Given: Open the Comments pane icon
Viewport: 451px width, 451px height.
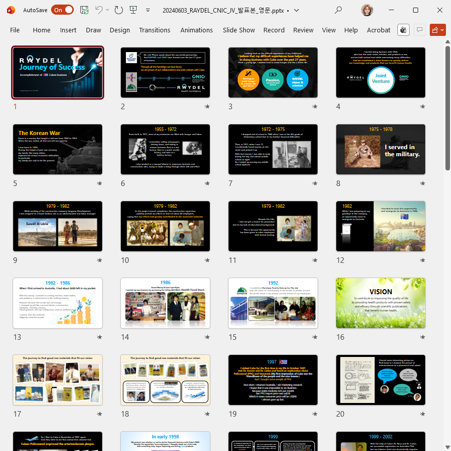Looking at the screenshot, I should (x=420, y=30).
